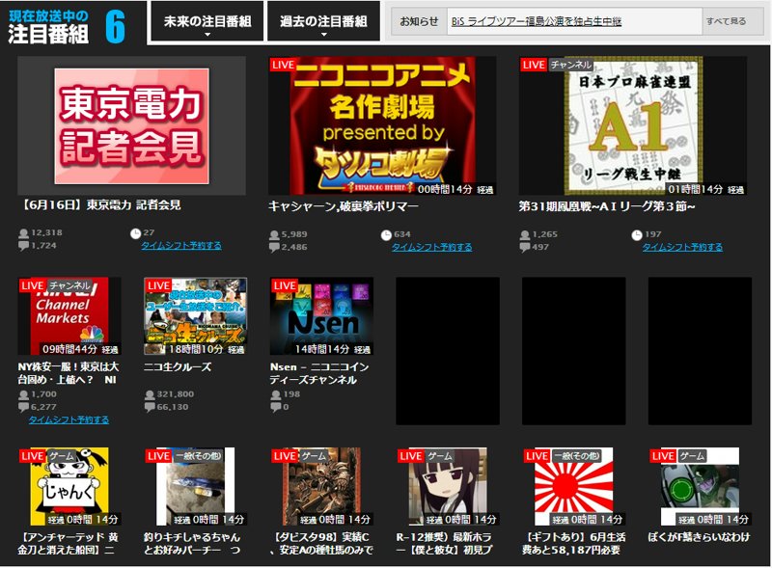
Task: Click the すべて見る button
Action: tap(727, 21)
